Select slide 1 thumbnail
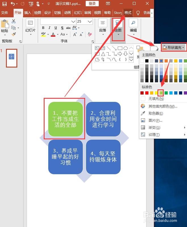This screenshot has width=187, height=227. click(x=12, y=58)
